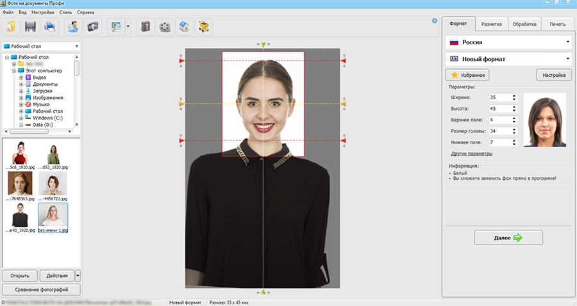577x306 pixels.
Task: Click the open file toolbar icon
Action: [11, 26]
